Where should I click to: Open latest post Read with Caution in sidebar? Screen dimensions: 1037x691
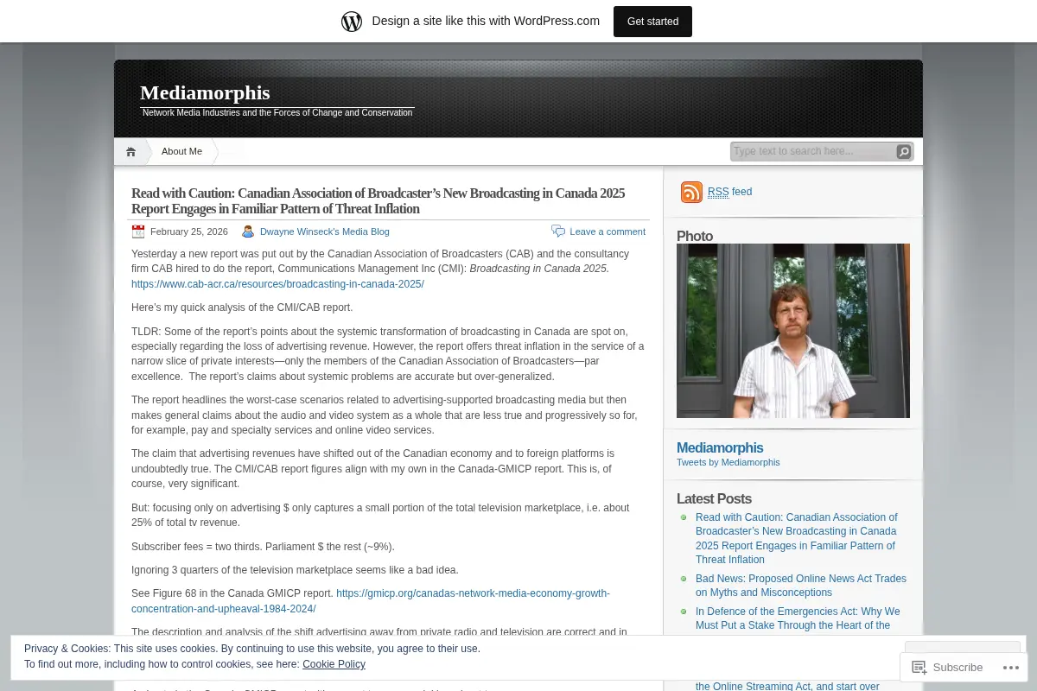pyautogui.click(x=797, y=538)
